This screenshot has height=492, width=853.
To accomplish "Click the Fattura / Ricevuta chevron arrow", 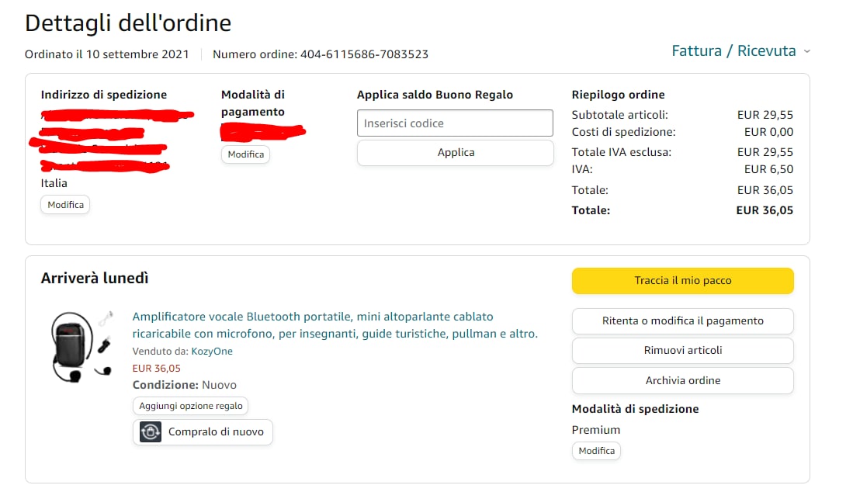I will [806, 52].
